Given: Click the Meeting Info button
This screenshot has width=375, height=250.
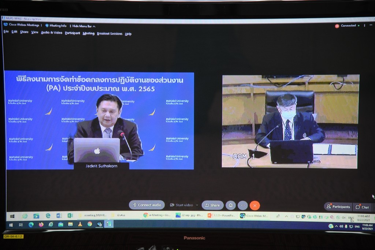Looking at the screenshot, I should coord(56,26).
